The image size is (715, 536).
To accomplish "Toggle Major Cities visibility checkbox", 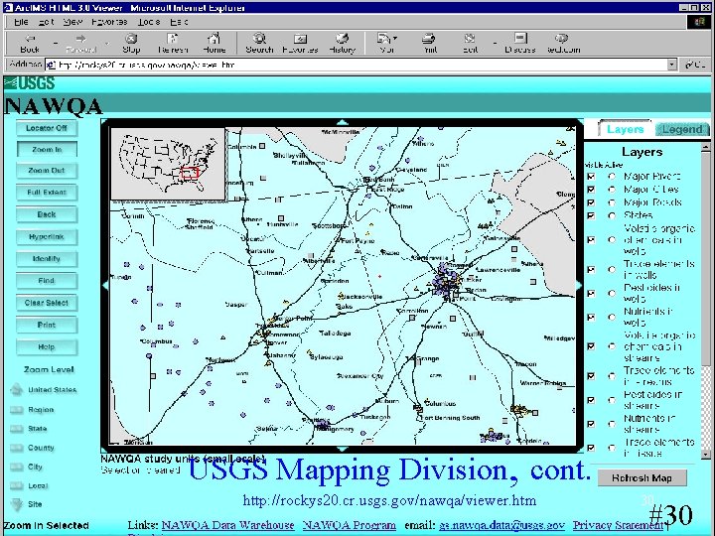I will pos(591,190).
